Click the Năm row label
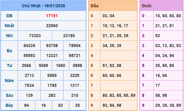The image size is (184, 111). coord(9,81)
